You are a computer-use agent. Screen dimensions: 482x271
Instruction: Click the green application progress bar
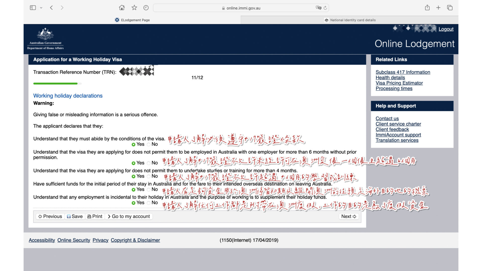tap(55, 84)
